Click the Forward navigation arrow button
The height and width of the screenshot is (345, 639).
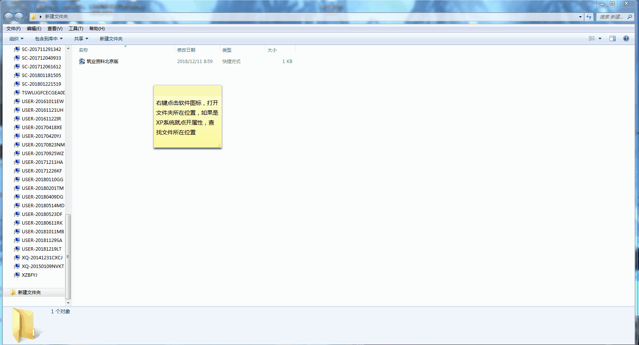(19, 17)
